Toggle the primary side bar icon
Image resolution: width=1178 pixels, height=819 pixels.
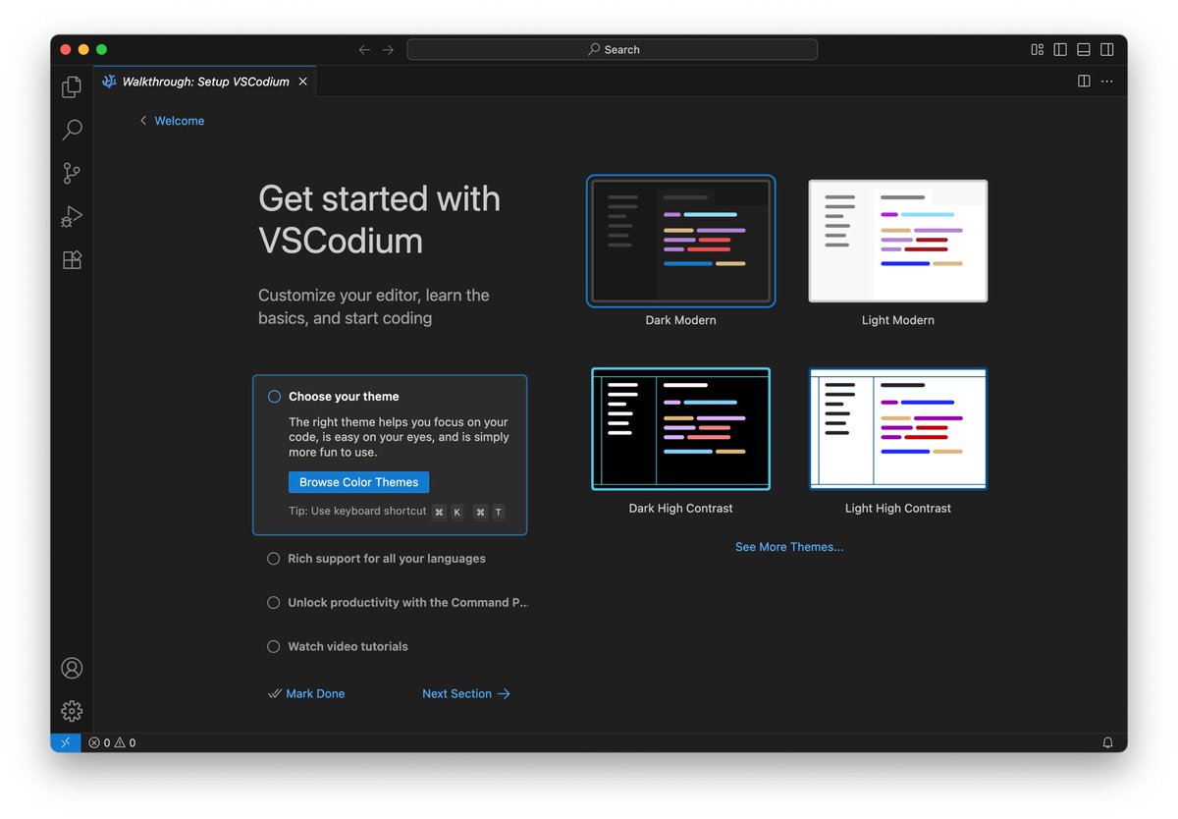tap(1060, 49)
